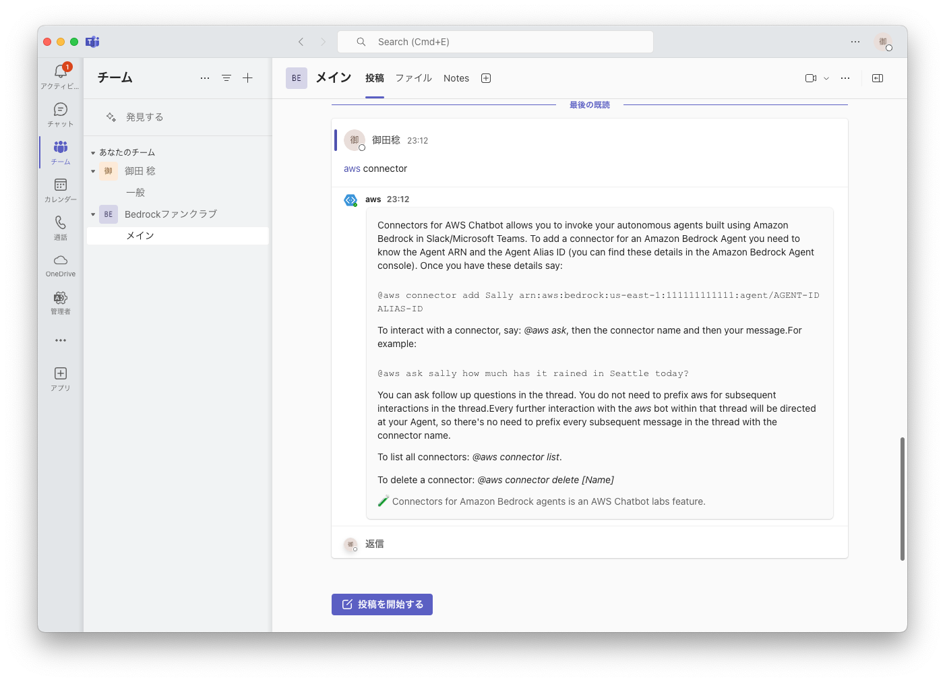Screen dimensions: 945x682
Task: Click the Search input field
Action: pos(495,42)
